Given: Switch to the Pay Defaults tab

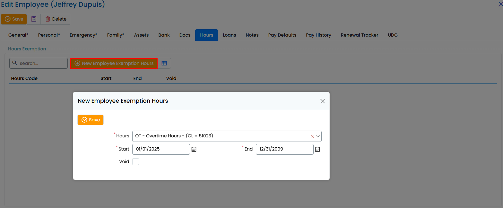Looking at the screenshot, I should [x=282, y=35].
